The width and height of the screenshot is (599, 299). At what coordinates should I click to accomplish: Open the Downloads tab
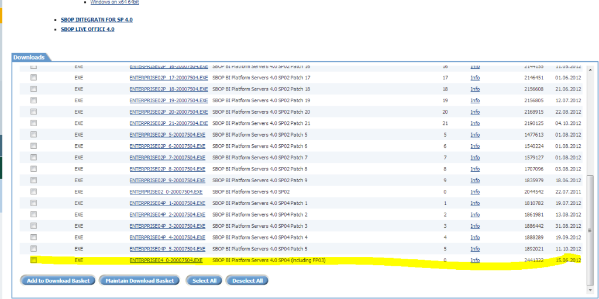(29, 57)
